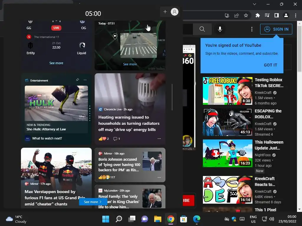Open the OneDrive tray icon
Viewport: 302px width, 226px height.
(x=227, y=219)
